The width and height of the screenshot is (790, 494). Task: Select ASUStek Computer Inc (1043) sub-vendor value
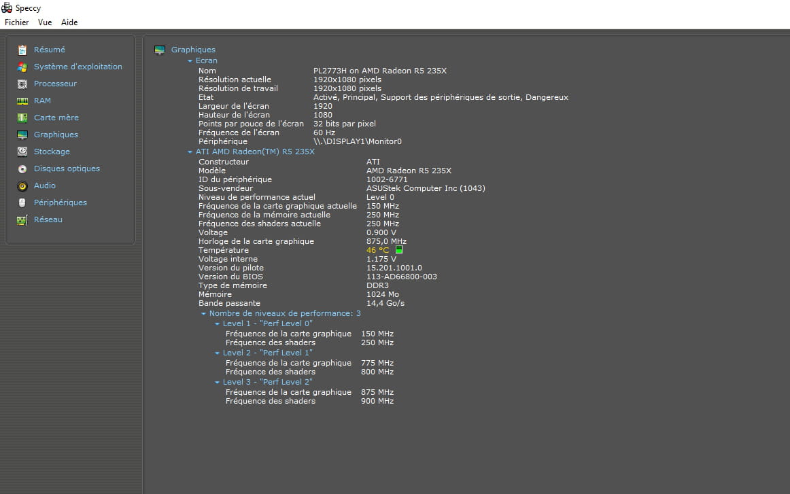426,188
